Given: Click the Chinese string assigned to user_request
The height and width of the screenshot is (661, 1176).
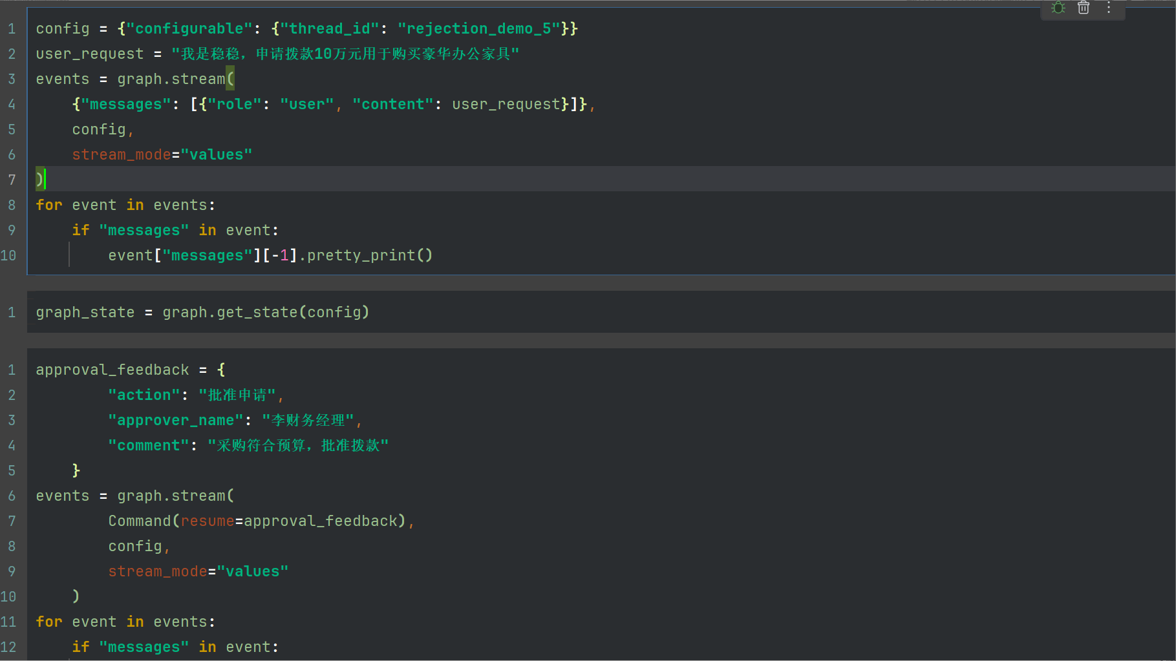Looking at the screenshot, I should point(345,54).
